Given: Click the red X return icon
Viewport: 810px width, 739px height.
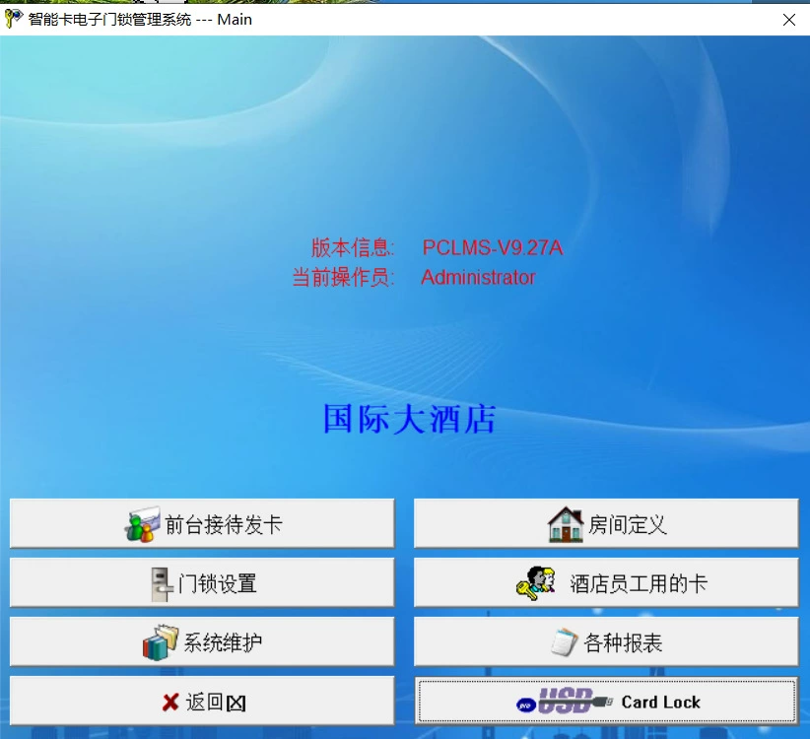Looking at the screenshot, I should click(x=170, y=702).
